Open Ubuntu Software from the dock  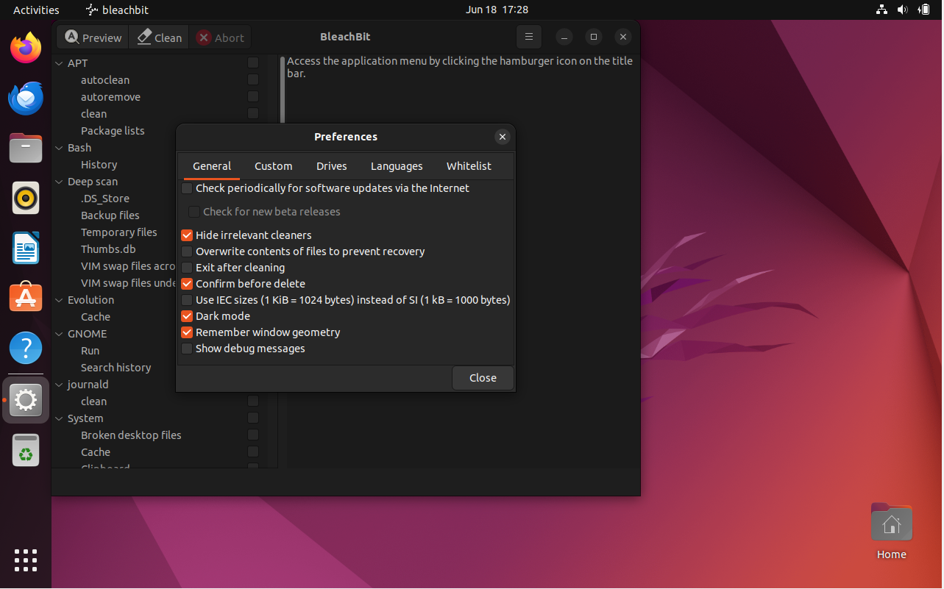(26, 298)
